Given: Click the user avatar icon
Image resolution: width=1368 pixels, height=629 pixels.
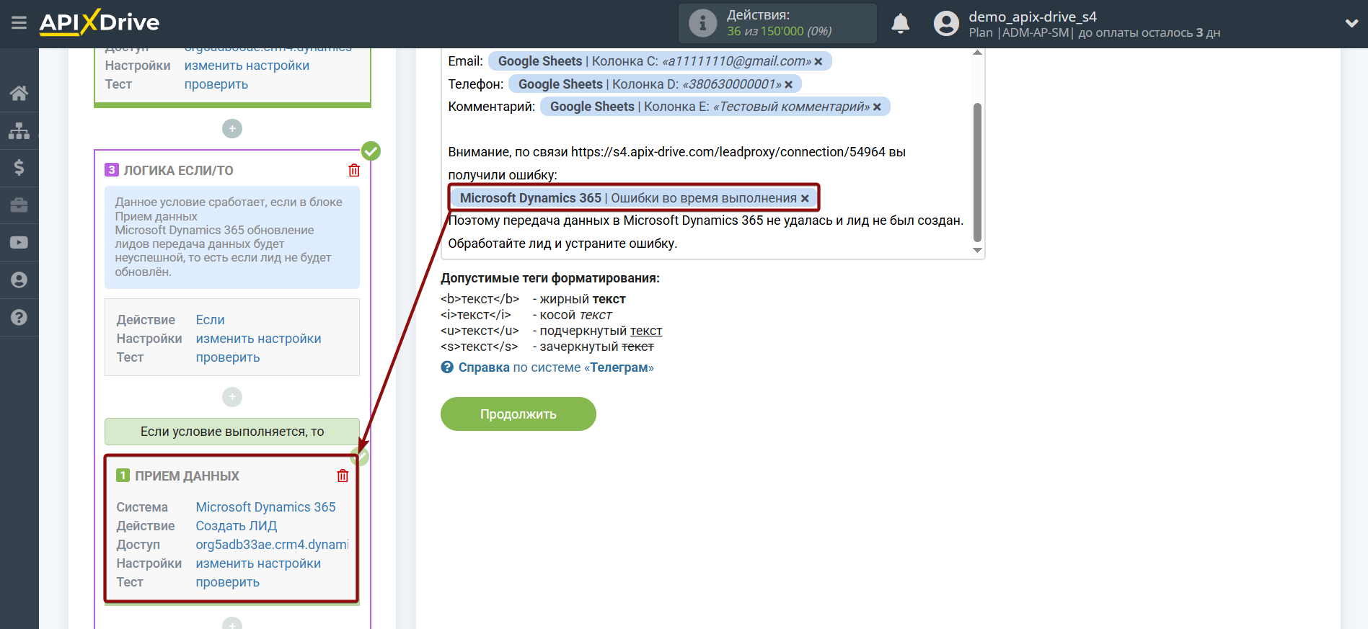Looking at the screenshot, I should (x=946, y=24).
